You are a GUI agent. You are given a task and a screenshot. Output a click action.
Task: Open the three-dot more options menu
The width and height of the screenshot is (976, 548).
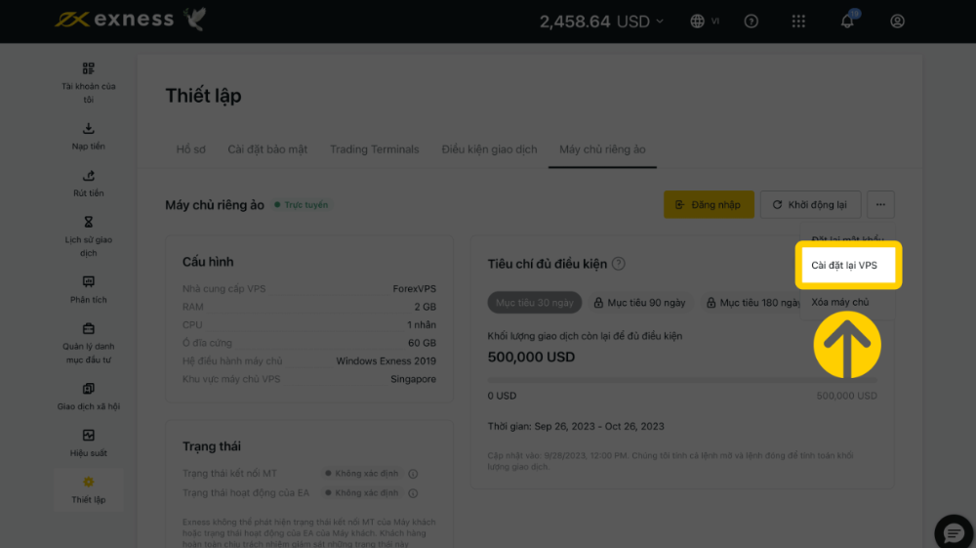click(880, 204)
